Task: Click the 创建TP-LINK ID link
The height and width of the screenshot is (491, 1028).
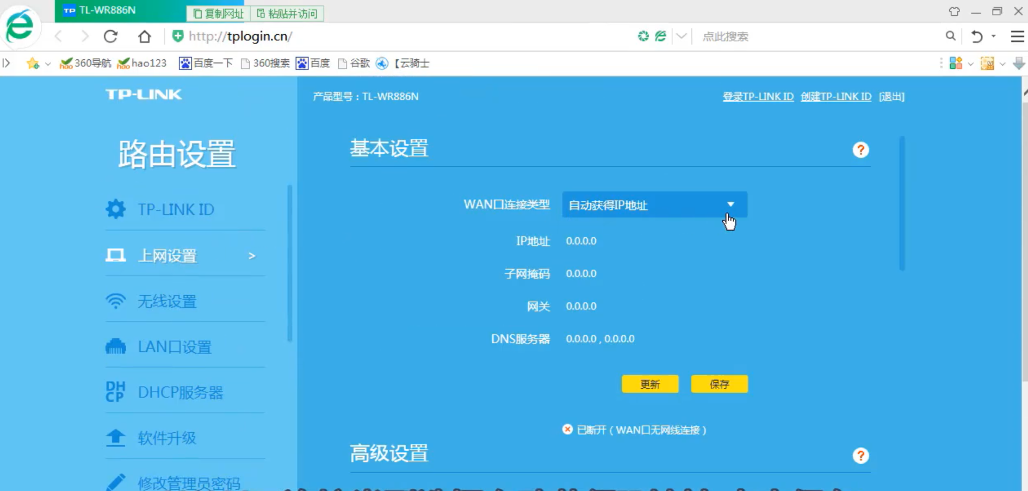Action: 835,97
